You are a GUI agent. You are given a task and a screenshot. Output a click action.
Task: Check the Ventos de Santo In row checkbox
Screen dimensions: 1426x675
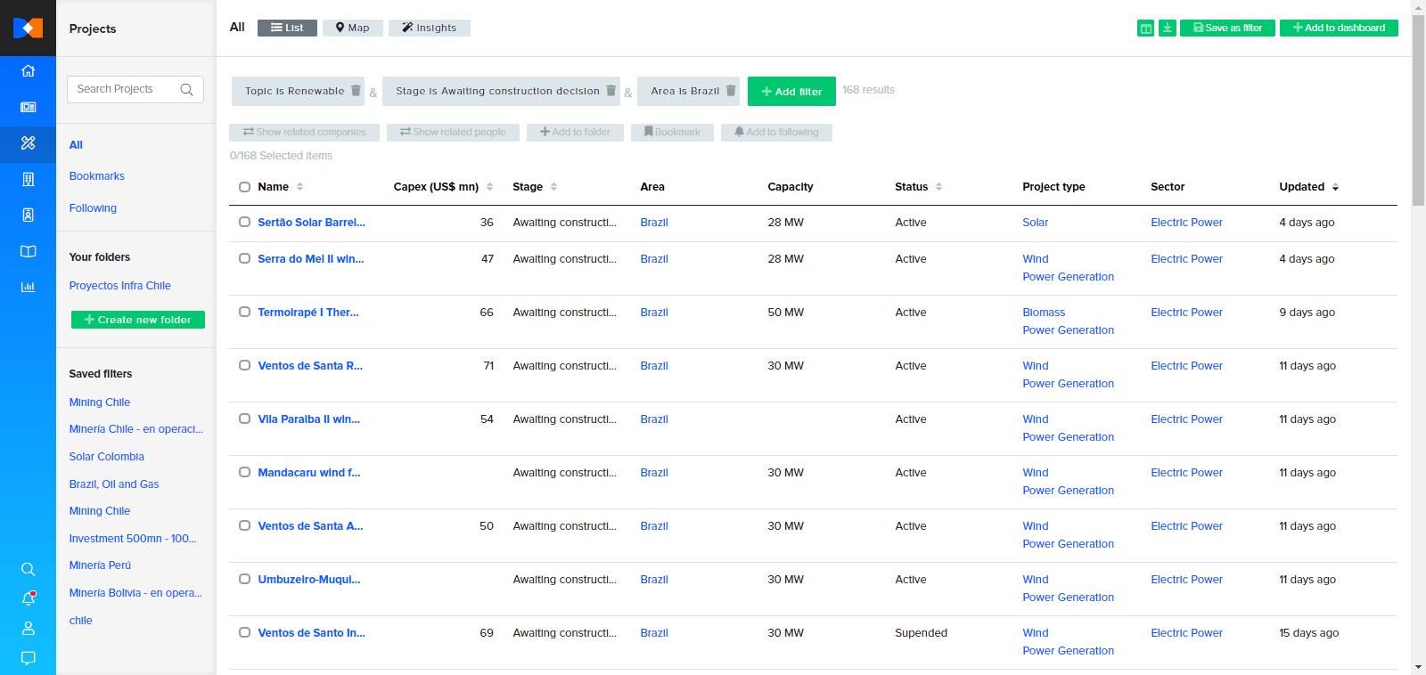tap(244, 633)
